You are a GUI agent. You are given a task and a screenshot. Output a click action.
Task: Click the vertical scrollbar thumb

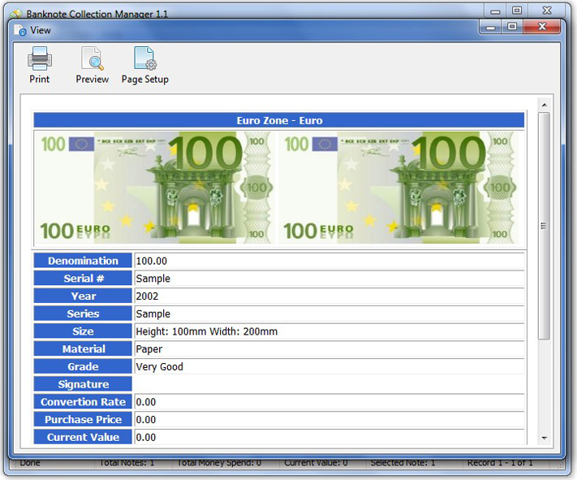tap(544, 226)
